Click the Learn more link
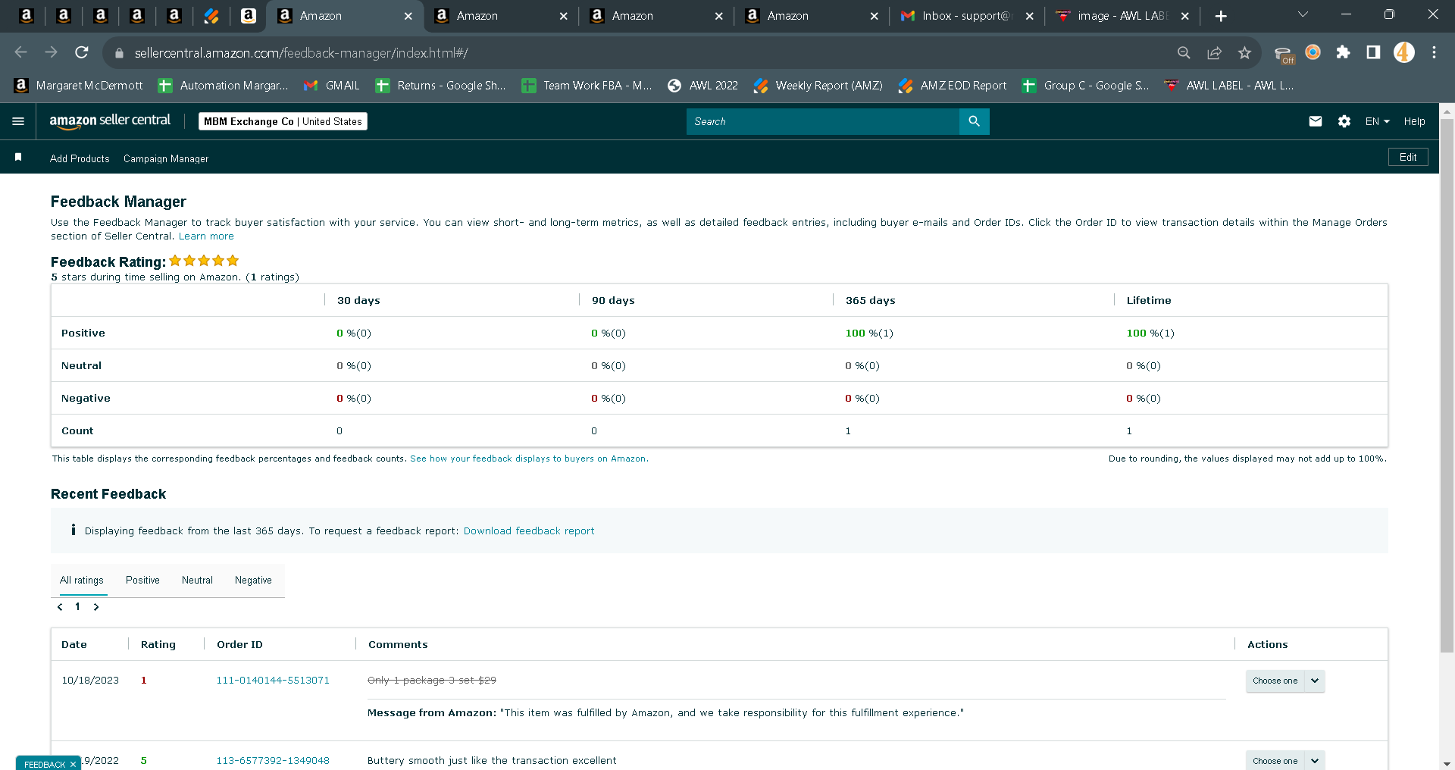The height and width of the screenshot is (770, 1455). point(206,236)
